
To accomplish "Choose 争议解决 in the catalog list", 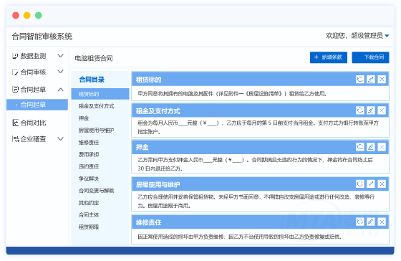I will pyautogui.click(x=89, y=179).
